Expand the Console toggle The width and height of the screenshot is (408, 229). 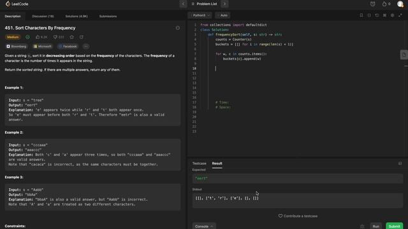point(204,226)
